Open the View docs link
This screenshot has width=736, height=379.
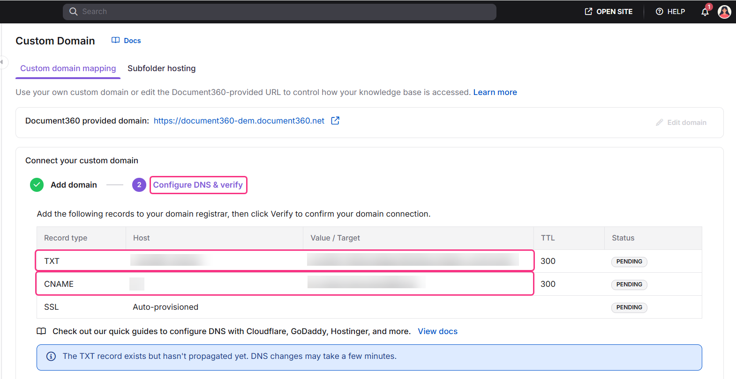[x=437, y=331]
